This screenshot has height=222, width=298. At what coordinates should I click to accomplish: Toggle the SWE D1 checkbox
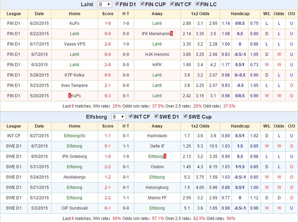tap(156, 116)
